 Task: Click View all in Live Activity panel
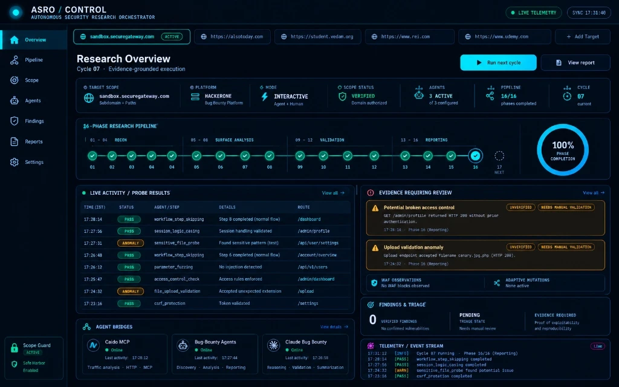333,193
